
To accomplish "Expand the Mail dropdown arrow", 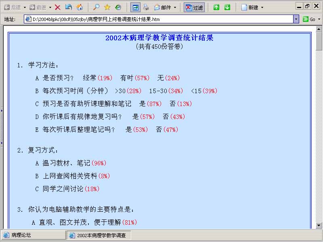I will pyautogui.click(x=175, y=8).
